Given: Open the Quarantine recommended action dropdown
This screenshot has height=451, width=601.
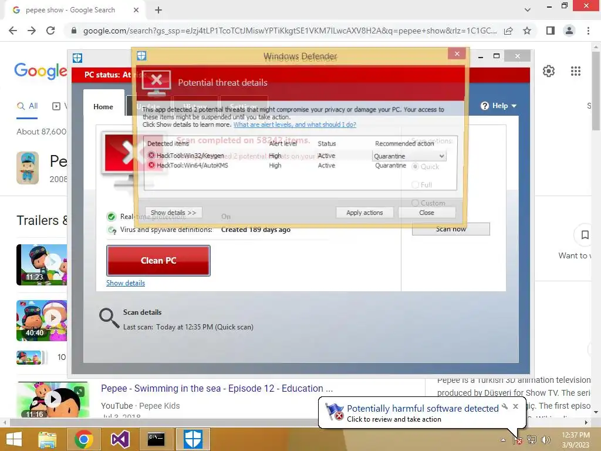Looking at the screenshot, I should 409,156.
